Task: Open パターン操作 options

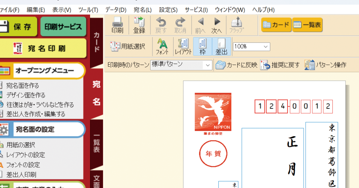Action: 326,65
